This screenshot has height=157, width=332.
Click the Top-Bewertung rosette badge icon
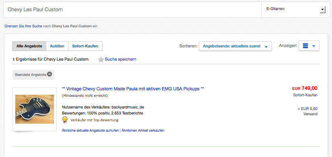[65, 120]
